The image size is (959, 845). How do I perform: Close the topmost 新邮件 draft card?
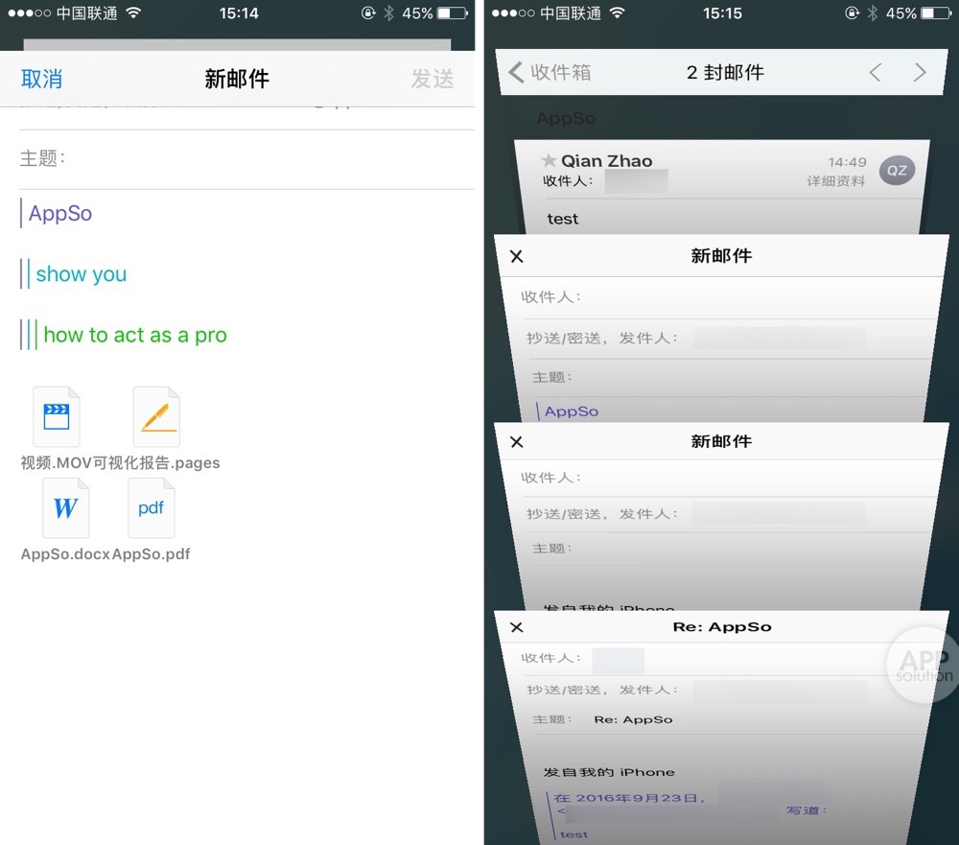pyautogui.click(x=516, y=256)
